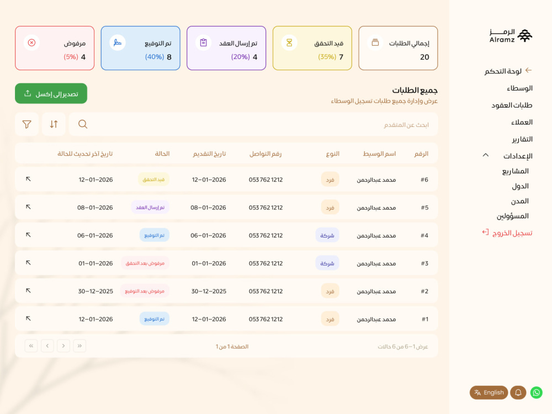This screenshot has width=552, height=414.
Task: Select مرفوض summary card
Action: (x=55, y=48)
